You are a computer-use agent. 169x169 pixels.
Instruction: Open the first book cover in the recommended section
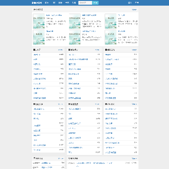coord(39,21)
